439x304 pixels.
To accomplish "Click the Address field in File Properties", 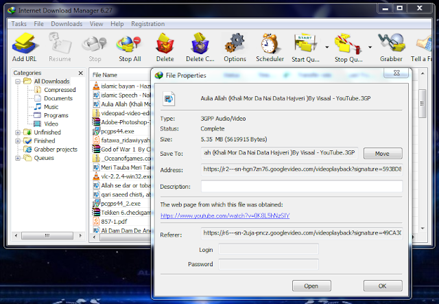I will click(302, 169).
